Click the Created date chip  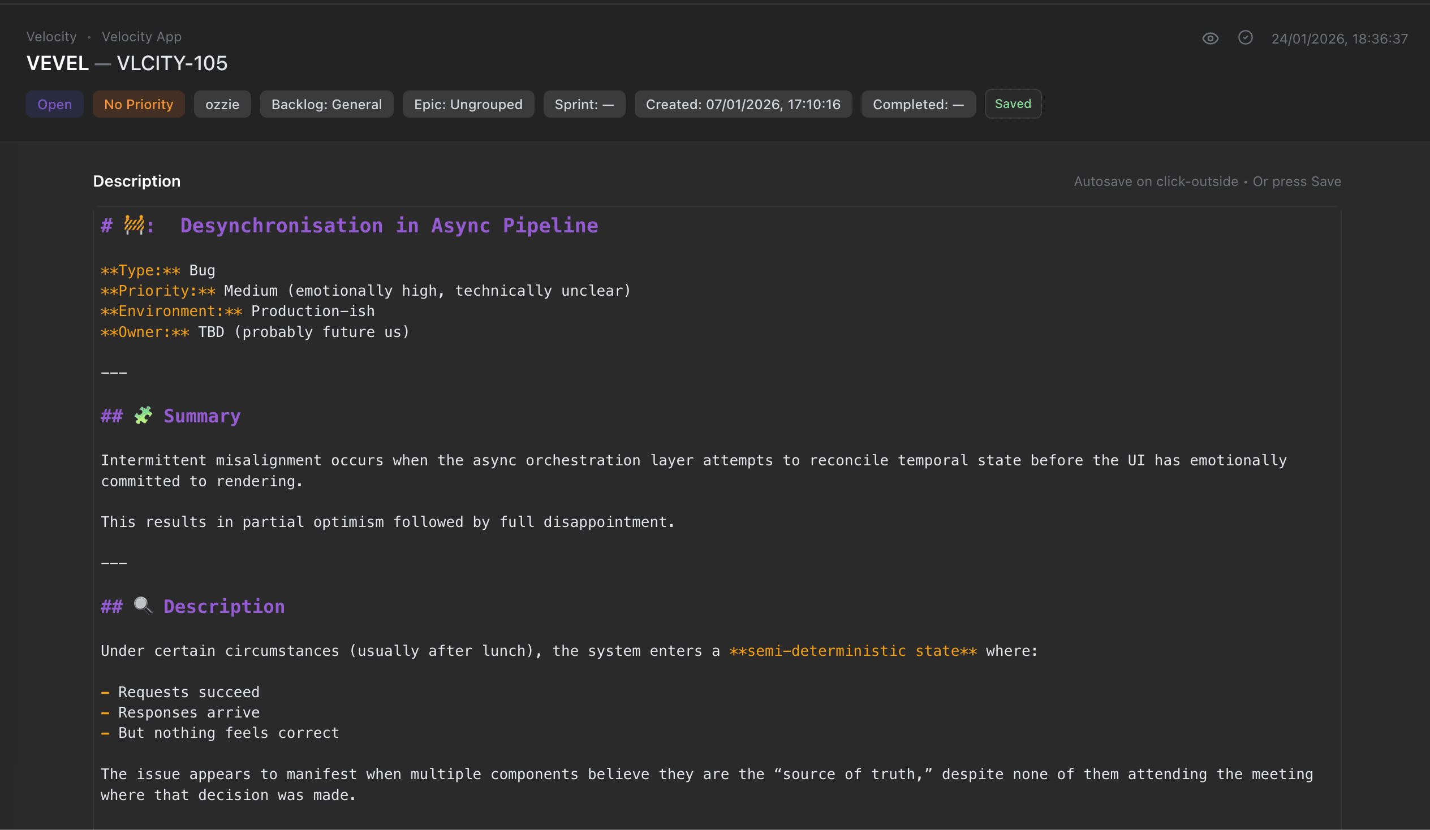[742, 105]
